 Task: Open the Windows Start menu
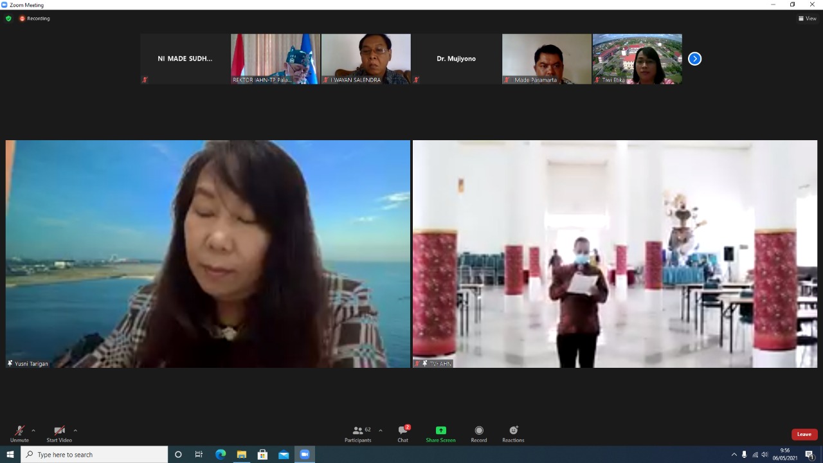[x=10, y=455]
